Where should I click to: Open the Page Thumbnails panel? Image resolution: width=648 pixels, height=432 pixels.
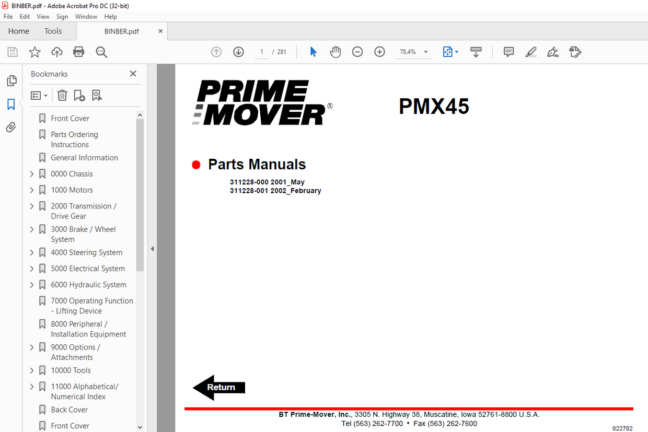[11, 80]
